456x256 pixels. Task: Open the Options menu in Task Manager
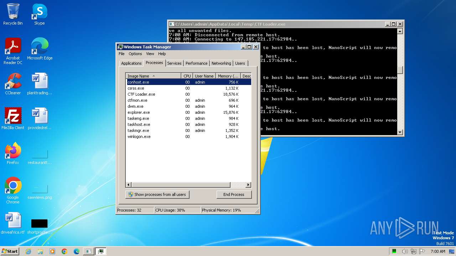point(135,54)
